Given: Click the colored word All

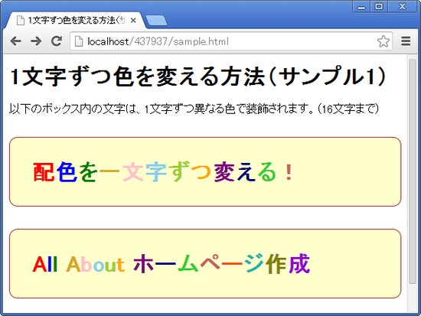Looking at the screenshot, I should click(45, 265).
